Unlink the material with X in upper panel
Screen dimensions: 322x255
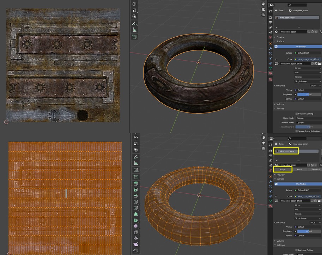click(x=316, y=32)
